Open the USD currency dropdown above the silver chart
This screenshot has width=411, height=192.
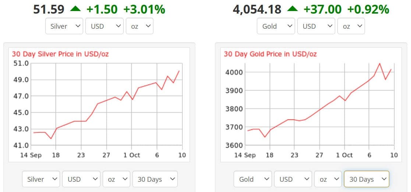point(104,26)
